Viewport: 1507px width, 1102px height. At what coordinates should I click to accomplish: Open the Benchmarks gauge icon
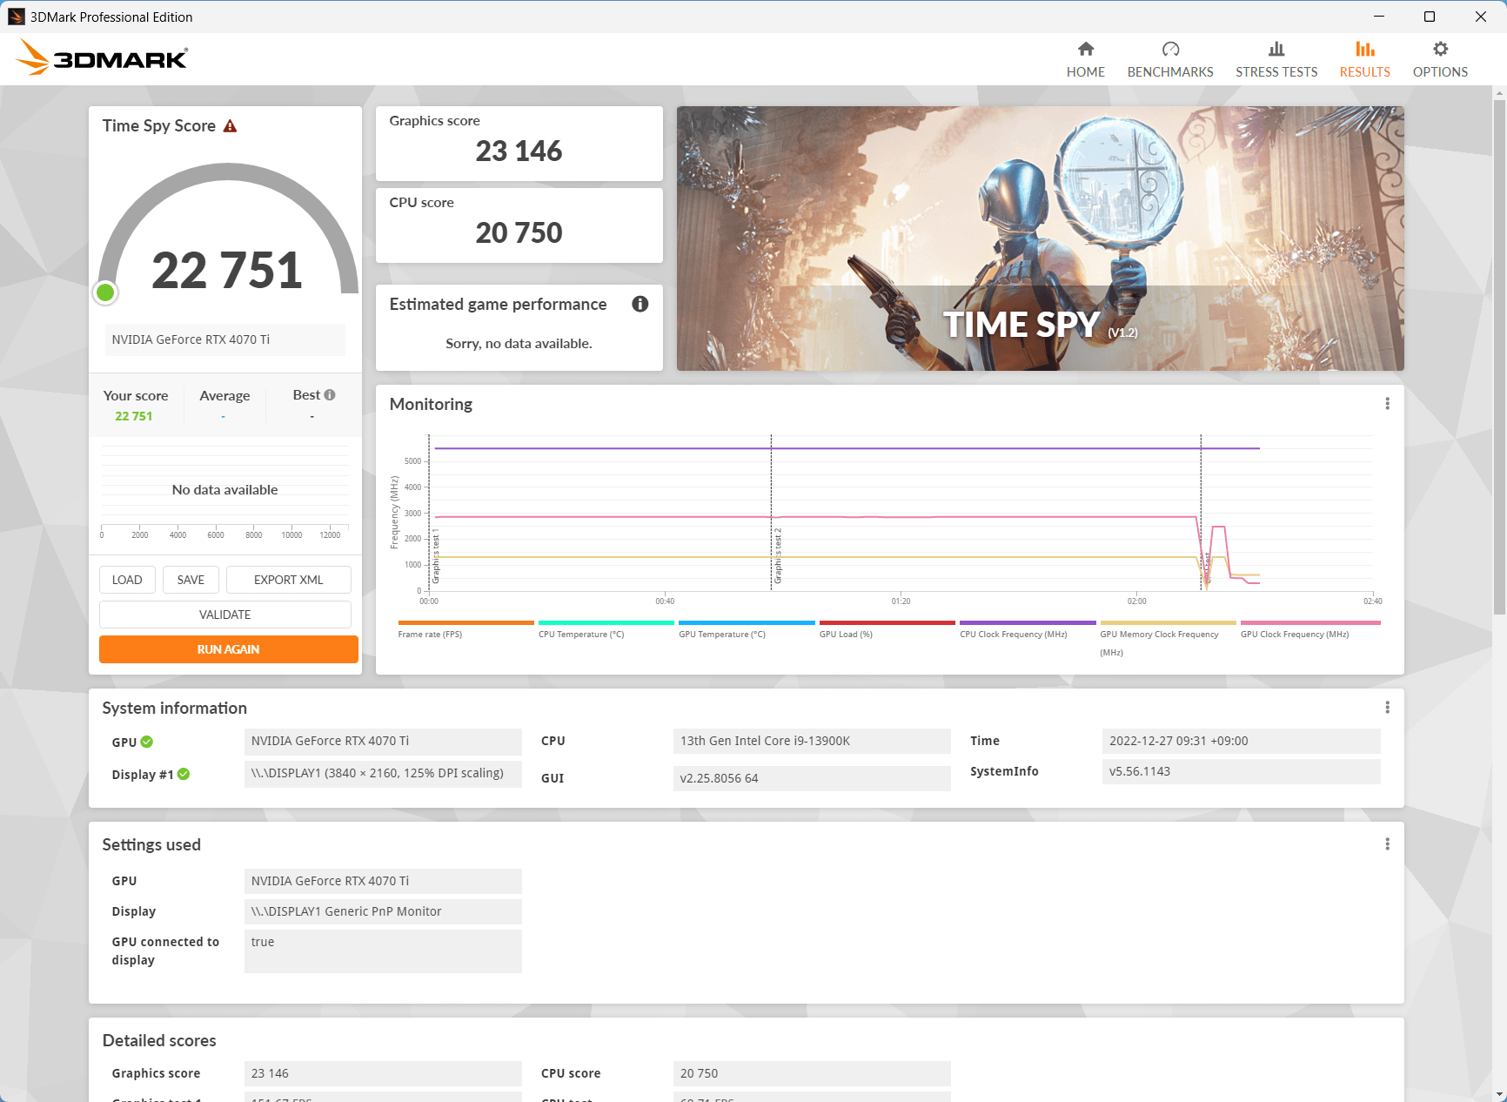1170,49
